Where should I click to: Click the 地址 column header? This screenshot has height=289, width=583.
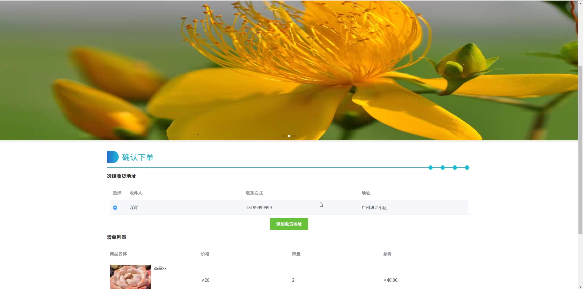point(366,193)
